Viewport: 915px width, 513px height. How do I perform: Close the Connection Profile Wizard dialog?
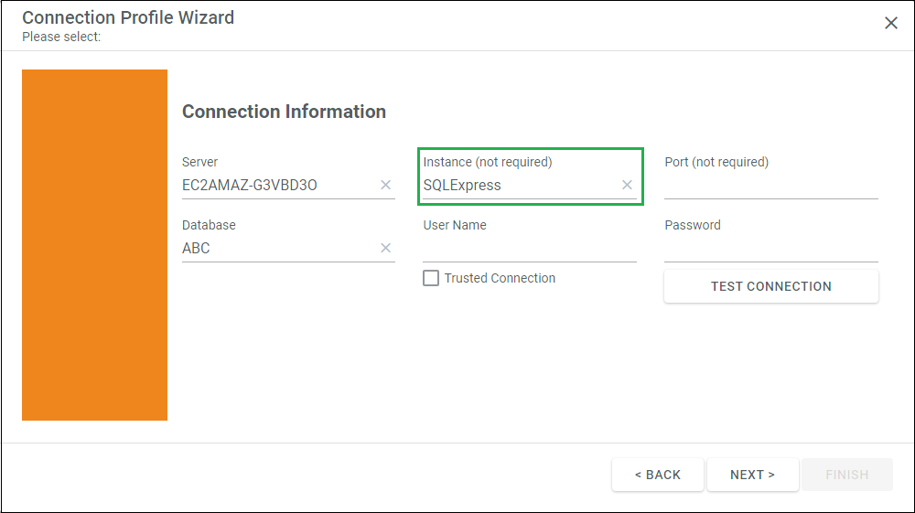890,23
